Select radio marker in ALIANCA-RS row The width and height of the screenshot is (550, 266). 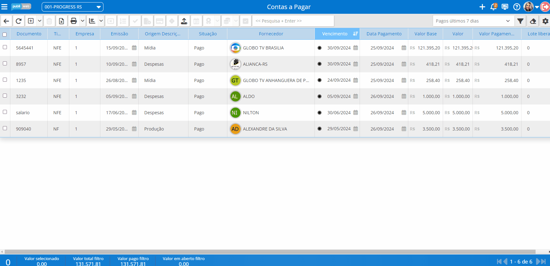coord(320,64)
